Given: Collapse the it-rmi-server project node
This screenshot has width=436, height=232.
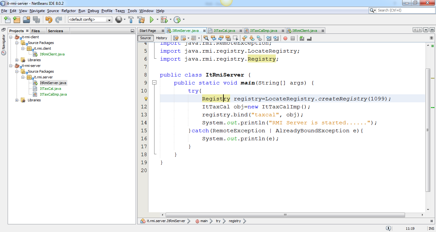Looking at the screenshot, I should pyautogui.click(x=11, y=66).
